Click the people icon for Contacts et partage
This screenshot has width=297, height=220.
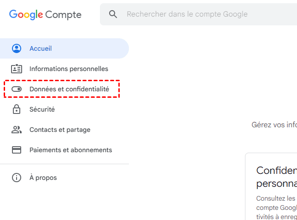[x=17, y=130]
